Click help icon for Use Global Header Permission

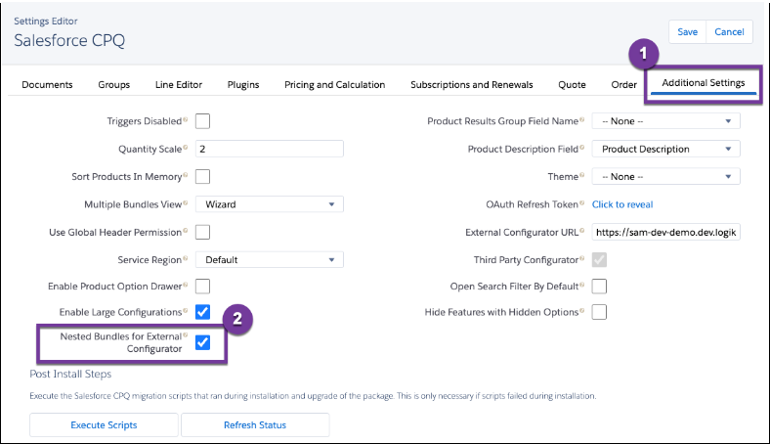[185, 231]
